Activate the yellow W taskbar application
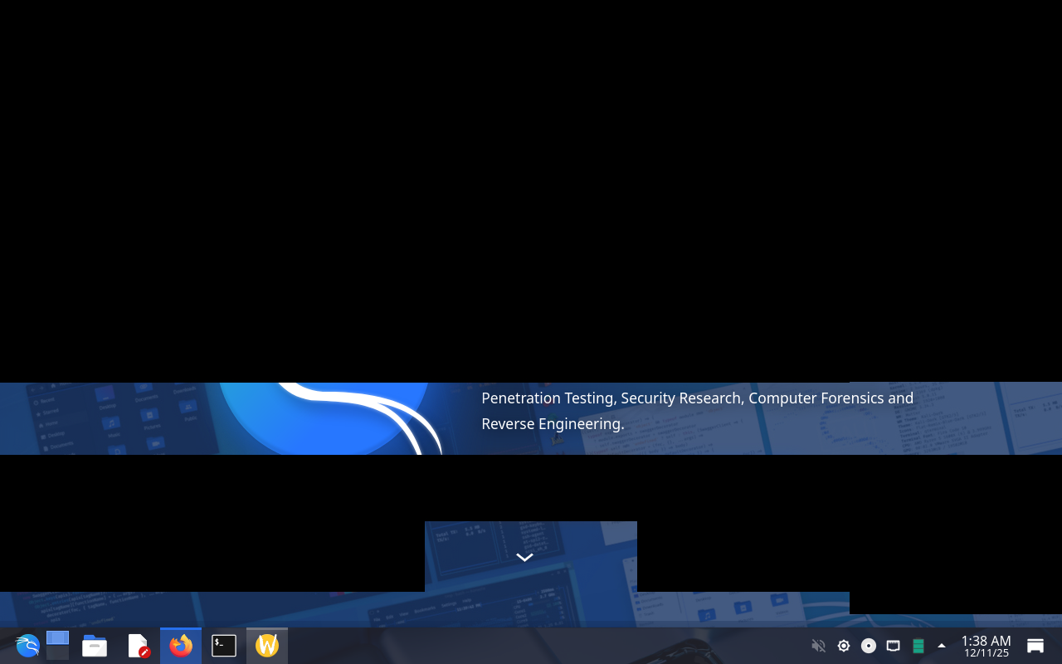The image size is (1062, 664). (267, 646)
